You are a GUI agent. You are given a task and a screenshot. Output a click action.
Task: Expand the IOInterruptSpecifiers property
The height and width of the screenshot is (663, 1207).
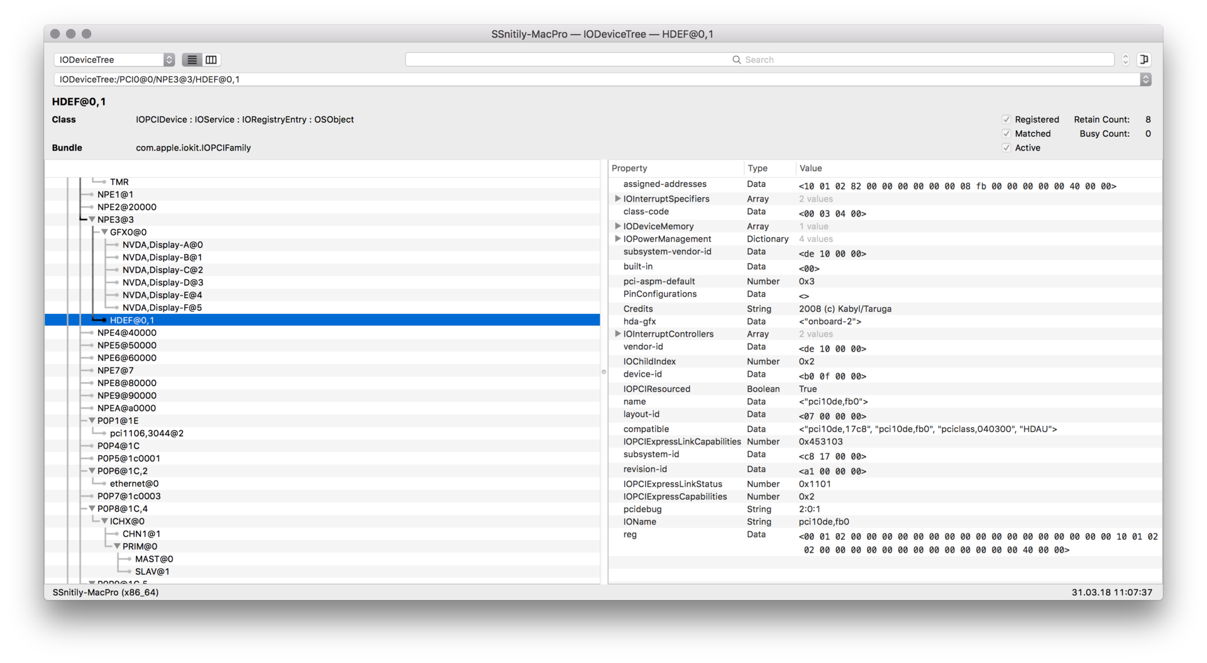(617, 198)
